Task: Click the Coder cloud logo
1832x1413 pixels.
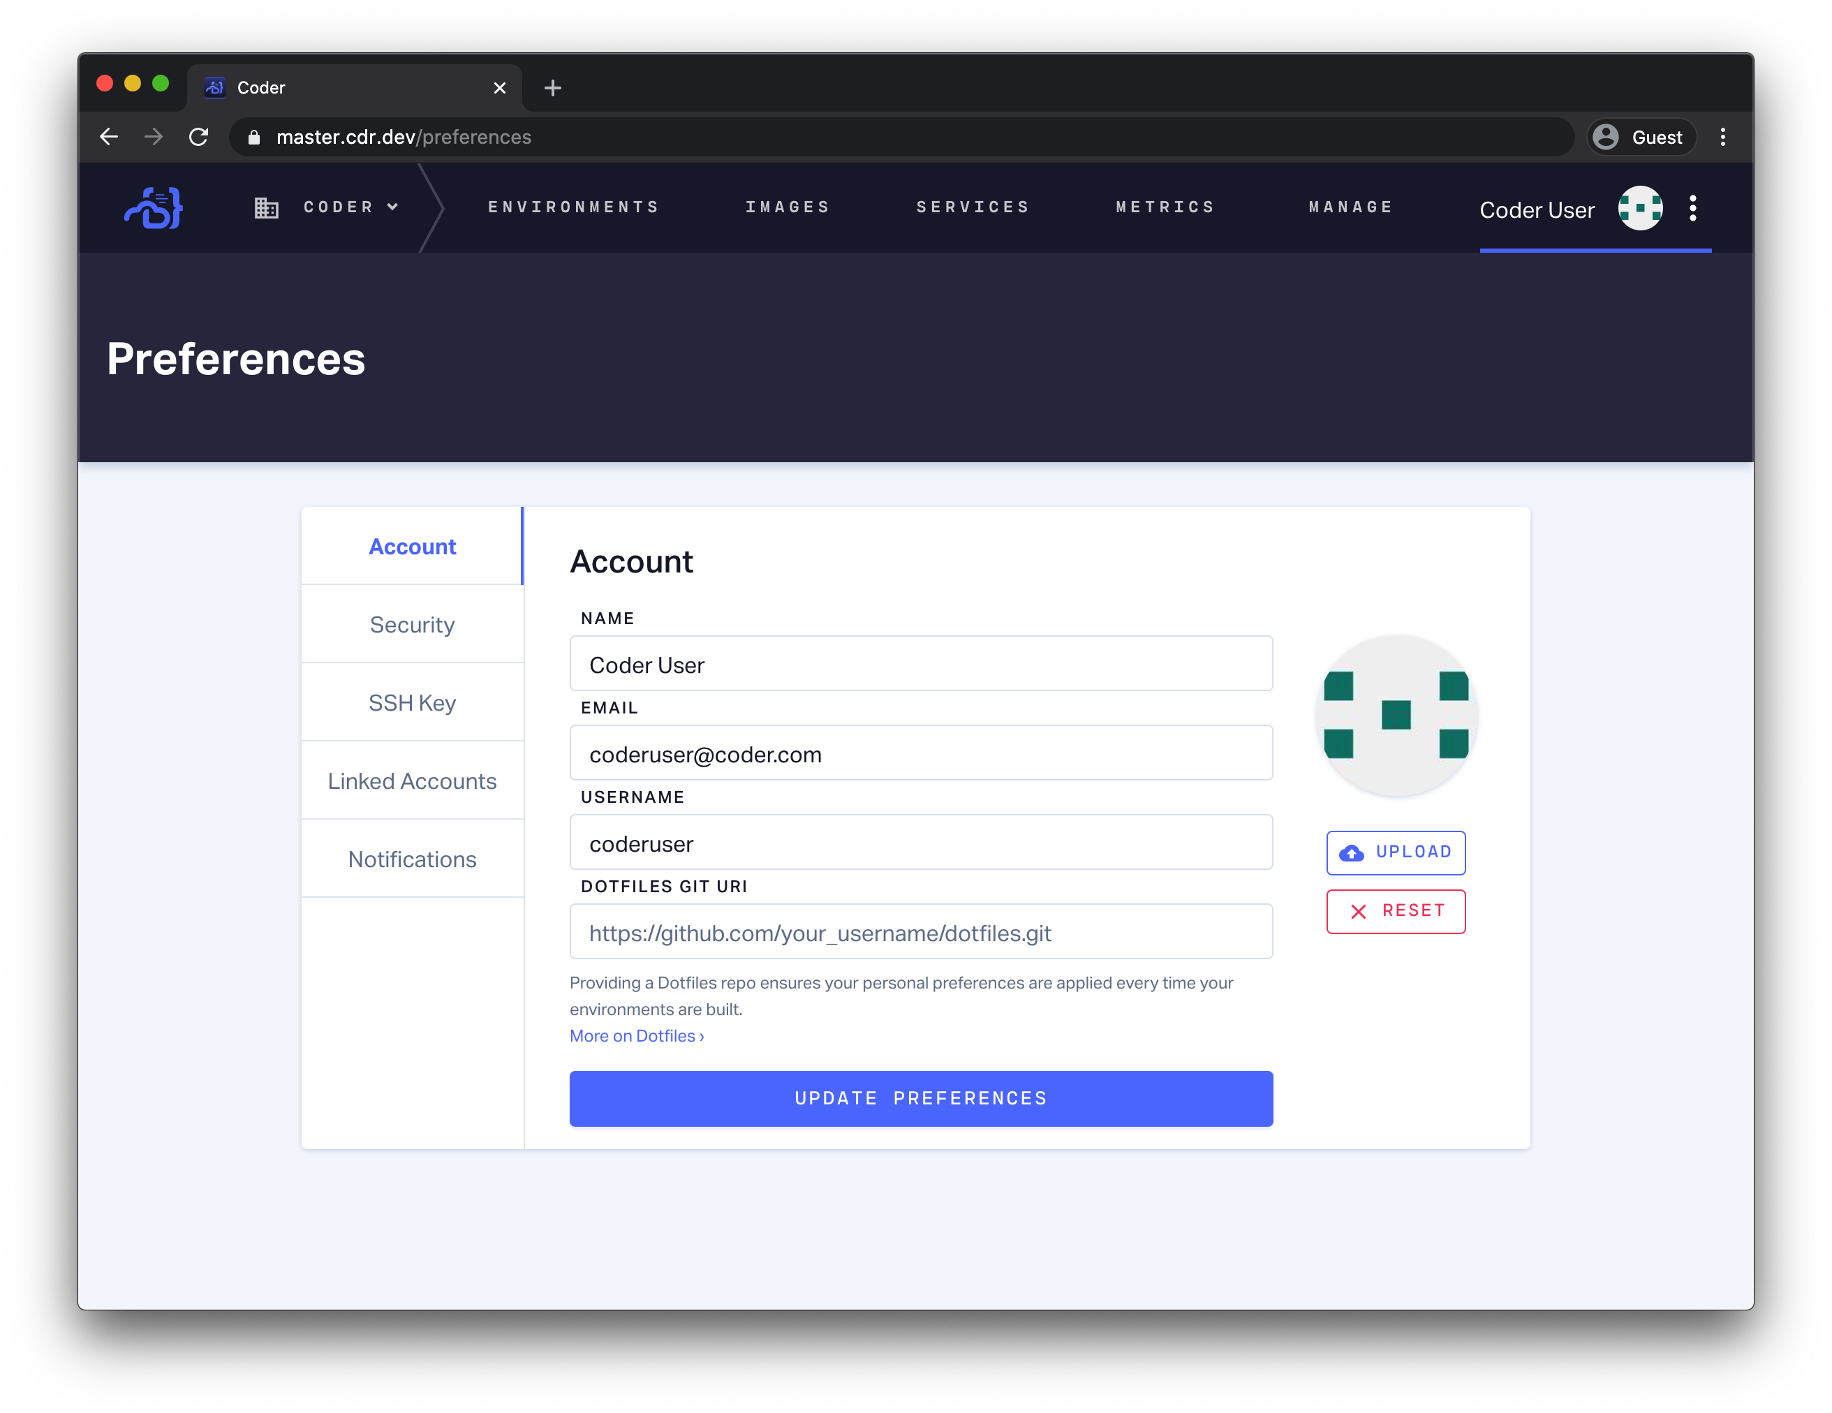Action: [154, 208]
